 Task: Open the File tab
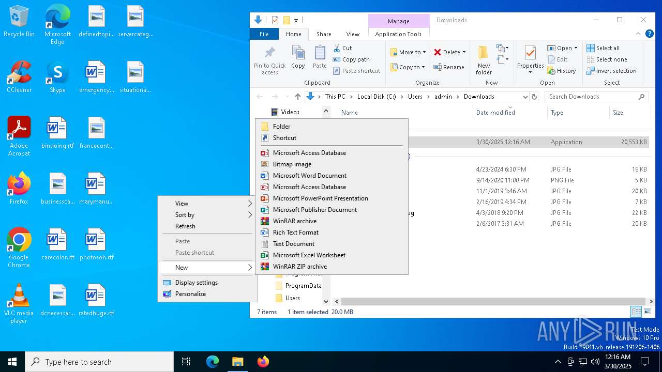point(264,34)
